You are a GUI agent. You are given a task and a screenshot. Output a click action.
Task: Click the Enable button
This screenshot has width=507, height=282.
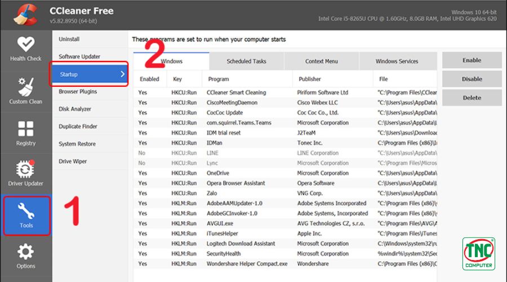(x=472, y=60)
